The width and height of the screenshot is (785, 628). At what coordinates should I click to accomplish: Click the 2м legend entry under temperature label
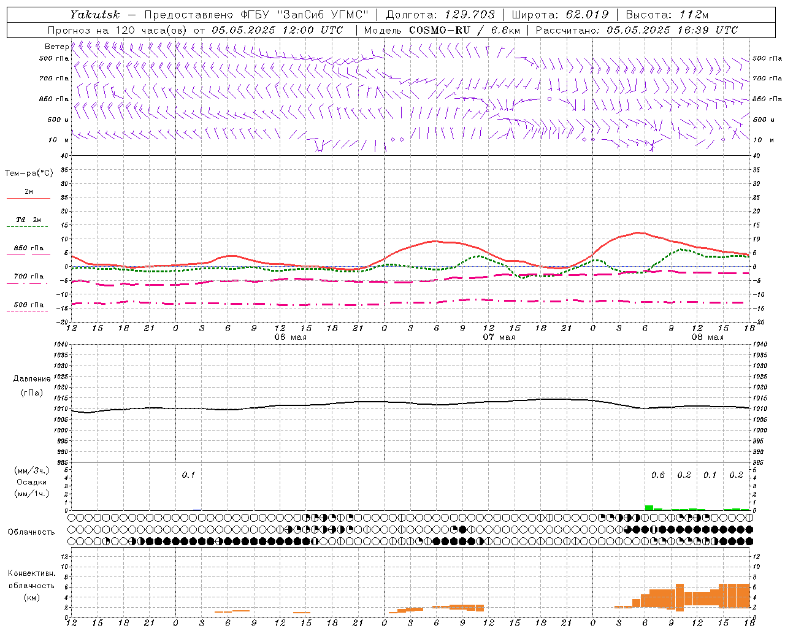(x=29, y=191)
